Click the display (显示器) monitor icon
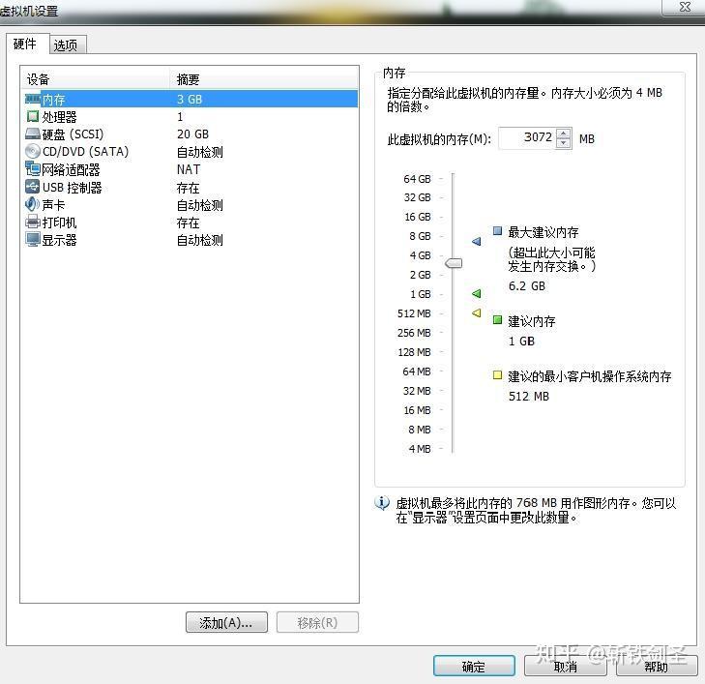This screenshot has width=705, height=684. 33,240
